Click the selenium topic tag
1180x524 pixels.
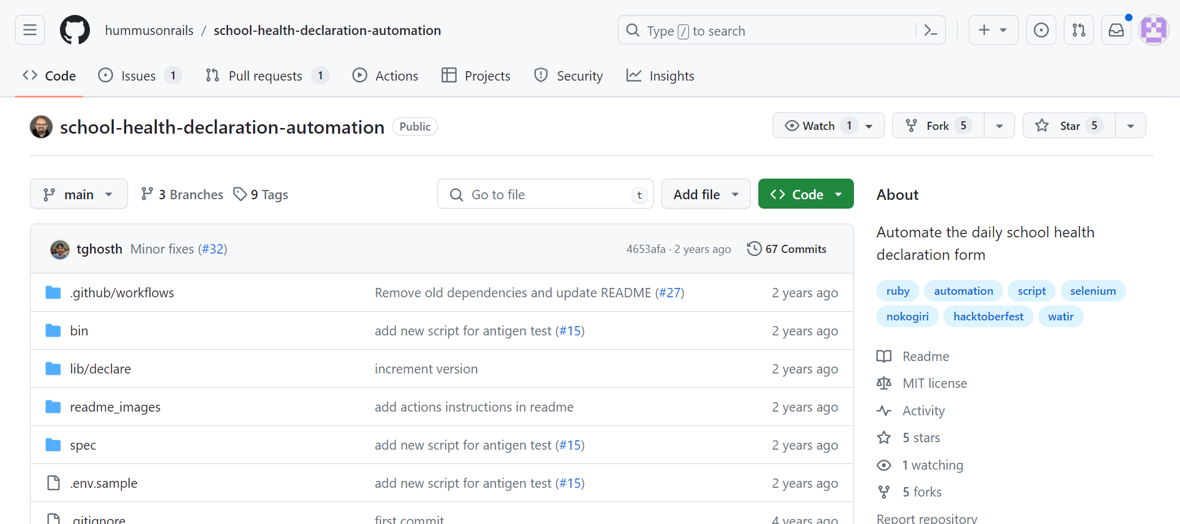point(1093,291)
